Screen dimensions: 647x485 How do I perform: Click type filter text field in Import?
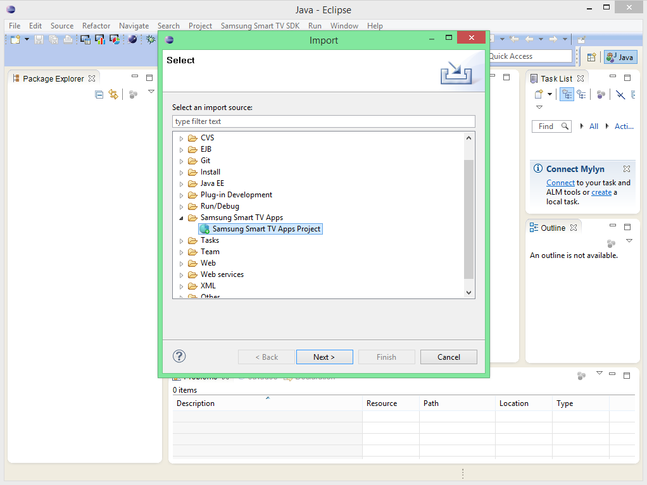323,121
